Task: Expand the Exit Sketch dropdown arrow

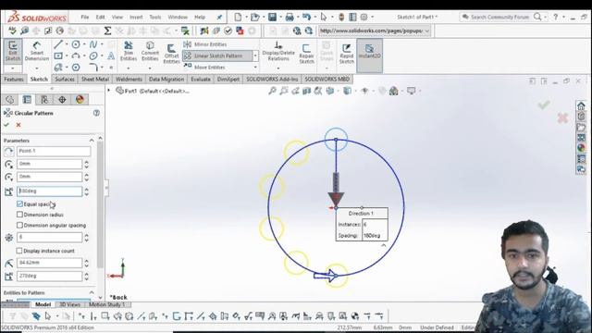Action: [x=12, y=68]
